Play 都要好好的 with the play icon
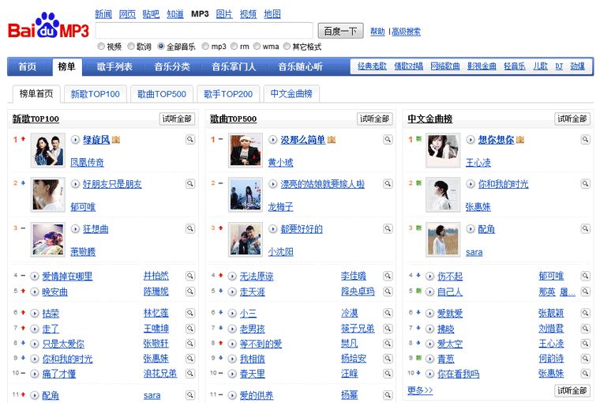The width and height of the screenshot is (600, 403). 273,229
